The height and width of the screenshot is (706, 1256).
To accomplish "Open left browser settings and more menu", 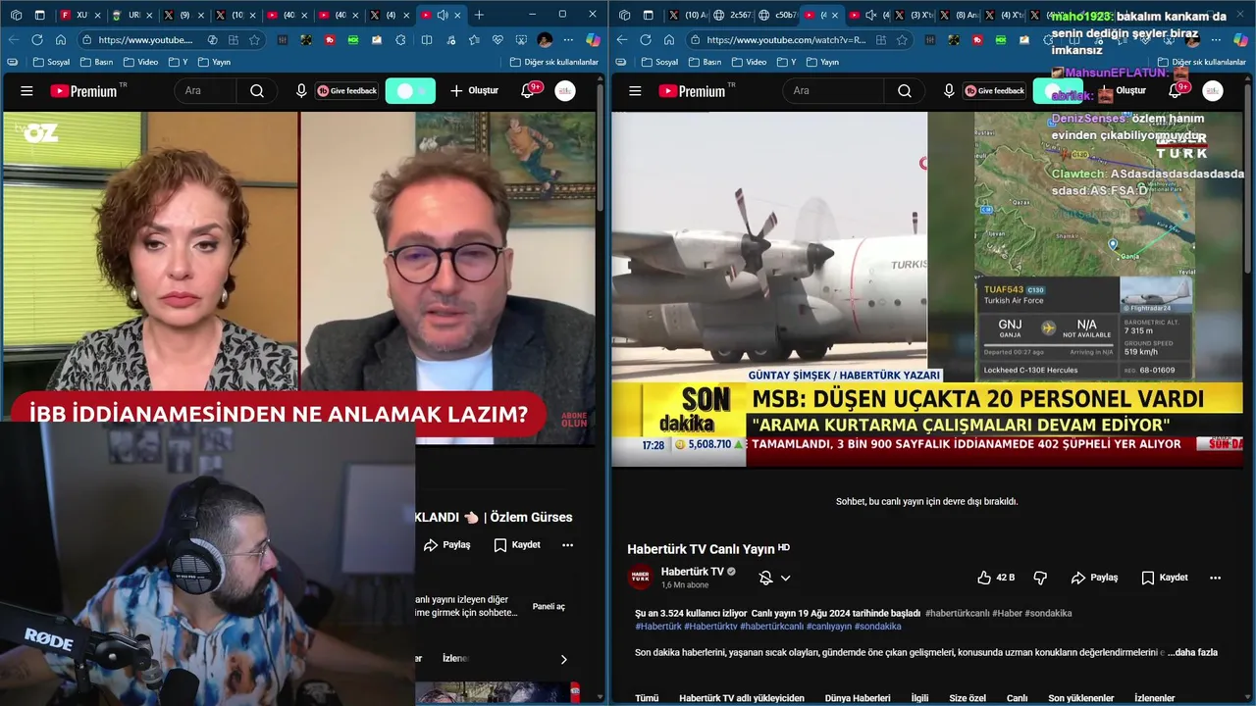I will 567,40.
